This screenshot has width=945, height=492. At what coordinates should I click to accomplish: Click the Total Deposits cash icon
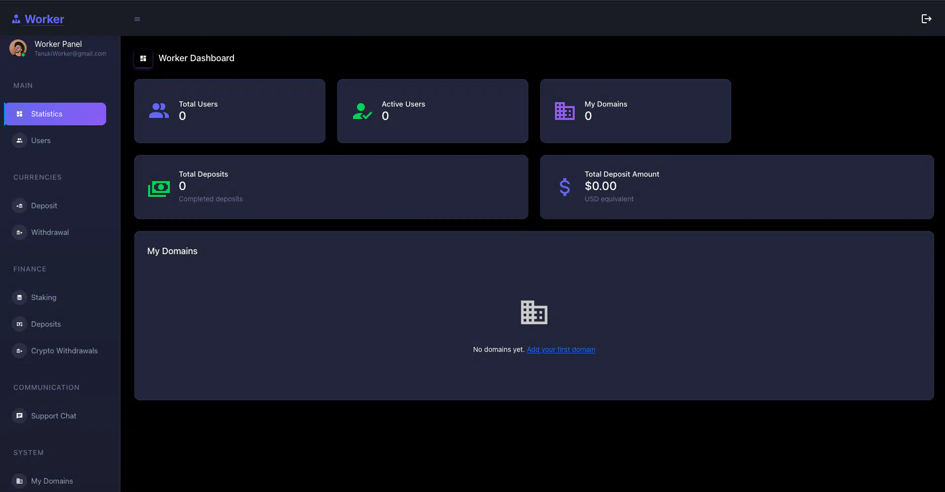pos(159,188)
